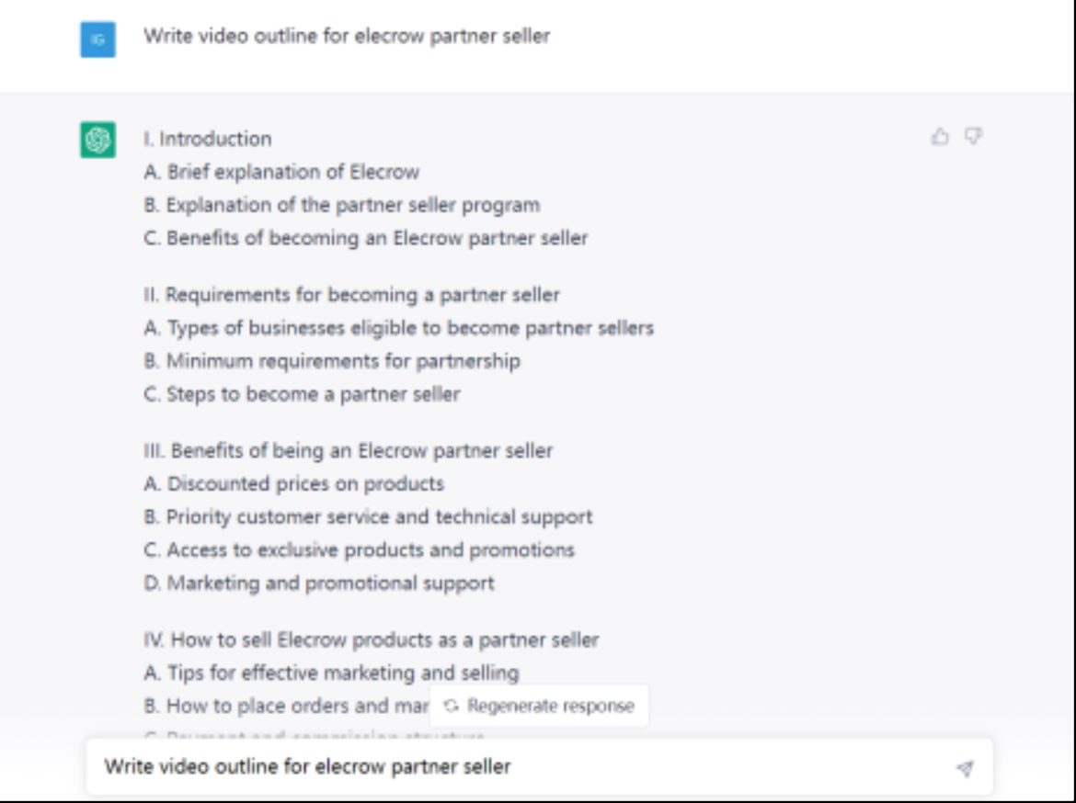The width and height of the screenshot is (1076, 803).
Task: Send the message with the paper plane icon
Action: click(965, 768)
